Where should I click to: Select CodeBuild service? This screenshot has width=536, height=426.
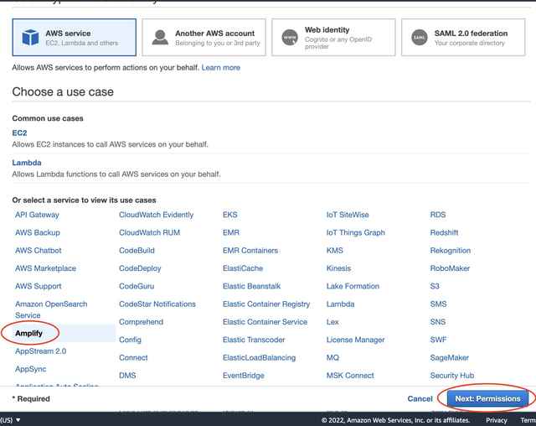(x=137, y=250)
